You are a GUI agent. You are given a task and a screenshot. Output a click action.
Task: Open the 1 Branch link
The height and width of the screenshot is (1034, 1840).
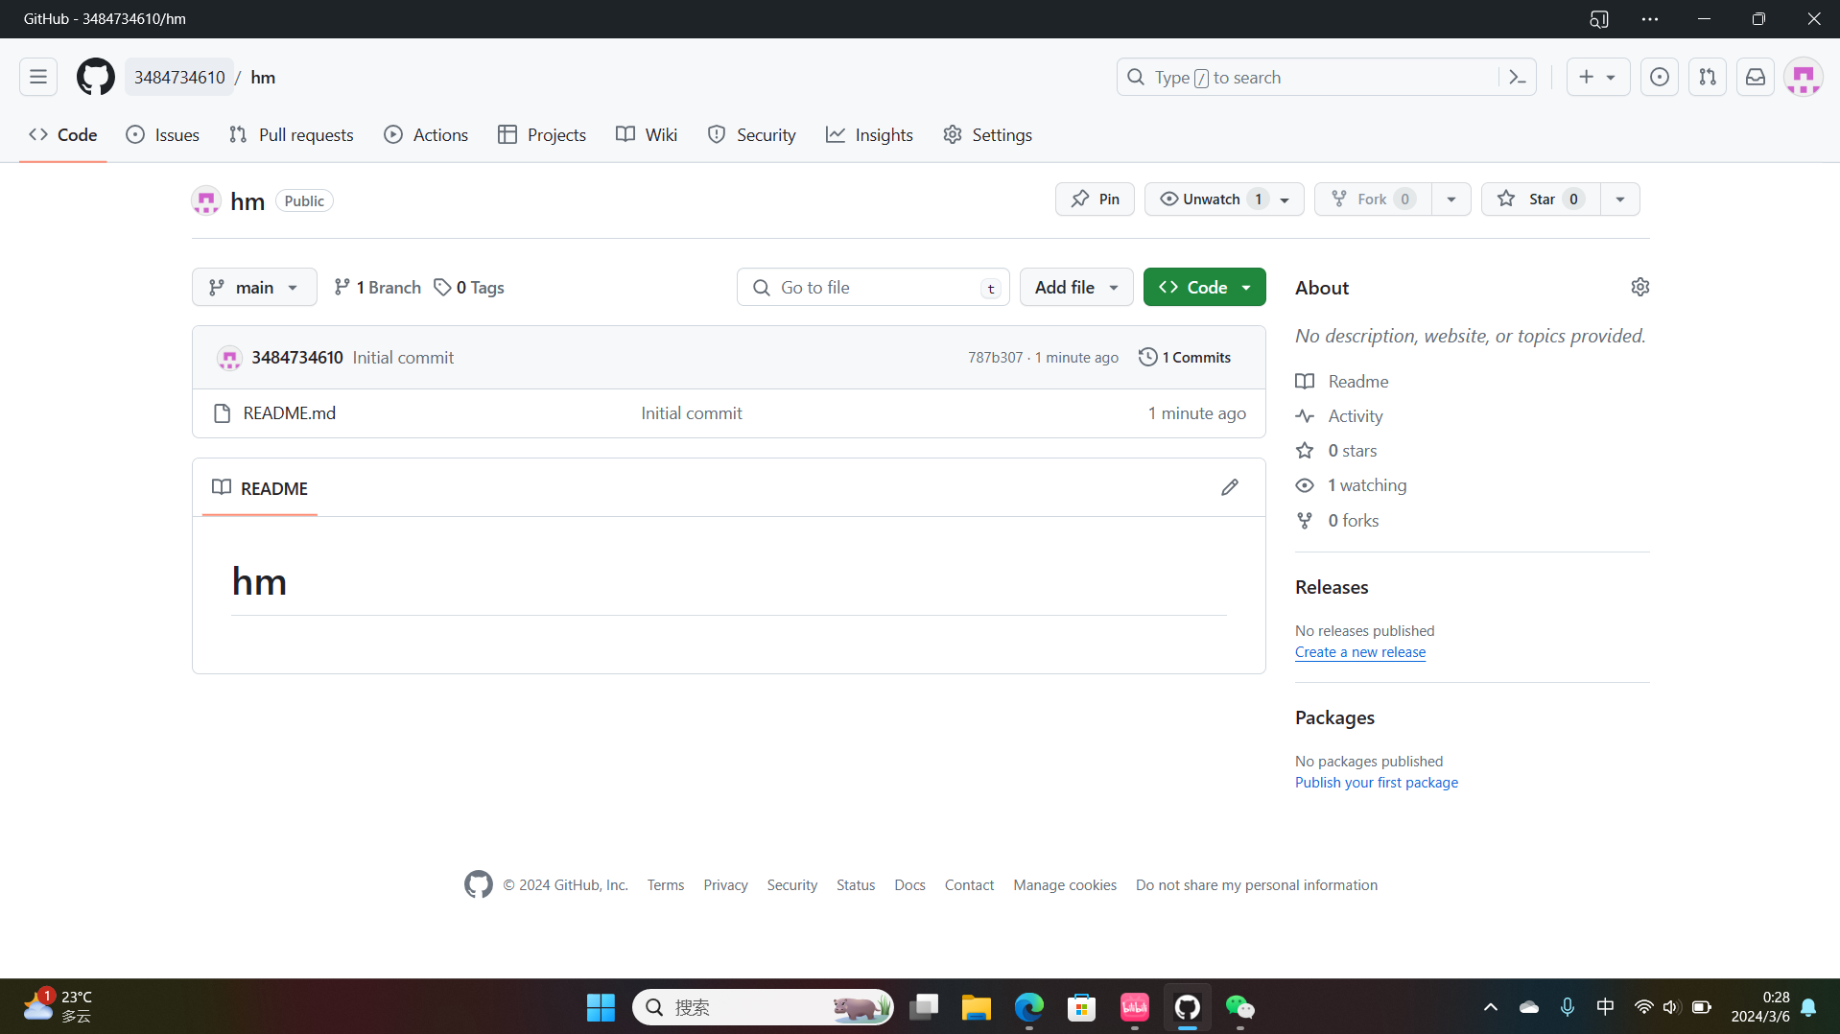tap(377, 288)
